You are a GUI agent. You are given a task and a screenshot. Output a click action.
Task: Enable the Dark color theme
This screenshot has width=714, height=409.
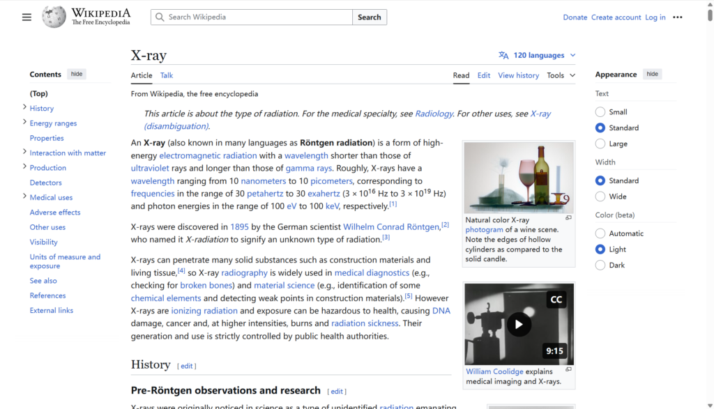[x=600, y=265]
